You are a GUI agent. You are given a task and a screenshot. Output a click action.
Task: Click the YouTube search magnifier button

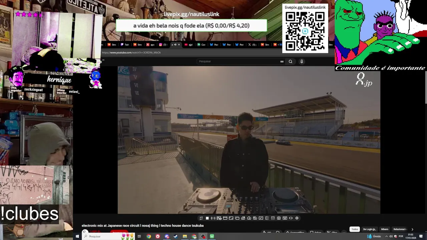coord(291,61)
